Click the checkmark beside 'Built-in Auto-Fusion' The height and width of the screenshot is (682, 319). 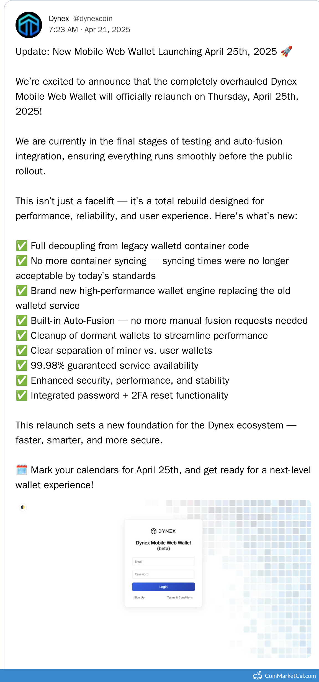22,321
